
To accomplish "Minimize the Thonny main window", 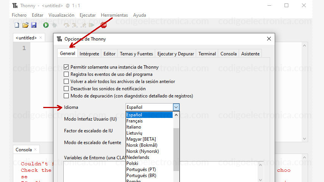I will 269,6.
